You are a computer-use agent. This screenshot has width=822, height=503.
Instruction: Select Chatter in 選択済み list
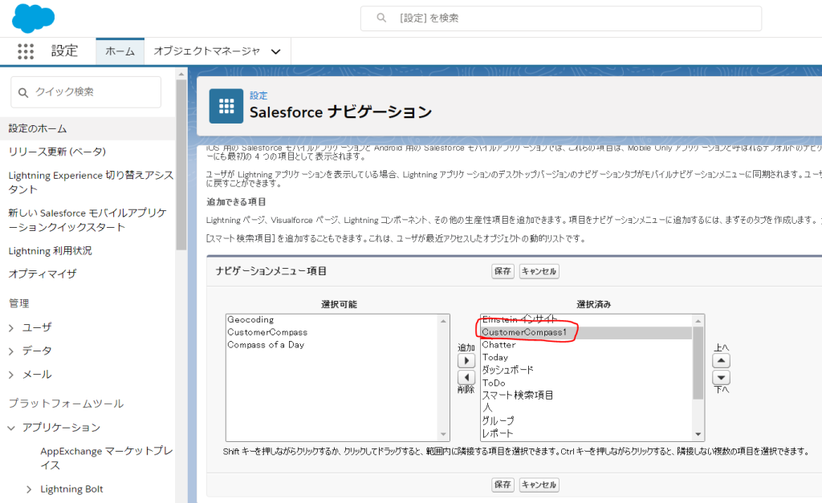(x=498, y=345)
